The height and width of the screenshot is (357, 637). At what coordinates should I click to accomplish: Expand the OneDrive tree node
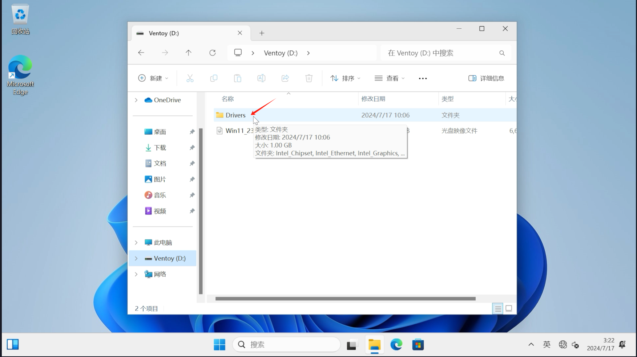coord(136,100)
